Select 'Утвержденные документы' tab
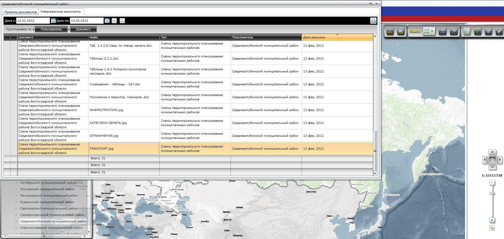504x239 pixels. pos(60,12)
